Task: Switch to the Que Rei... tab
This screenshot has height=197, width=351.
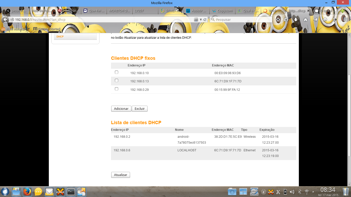Action: tap(94, 11)
